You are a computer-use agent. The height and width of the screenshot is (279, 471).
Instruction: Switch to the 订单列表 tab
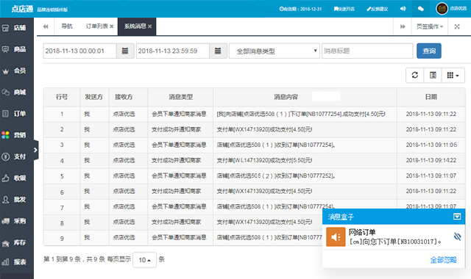(96, 26)
